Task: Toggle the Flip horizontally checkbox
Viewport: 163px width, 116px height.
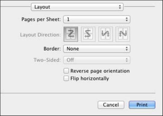Action: [x=66, y=78]
